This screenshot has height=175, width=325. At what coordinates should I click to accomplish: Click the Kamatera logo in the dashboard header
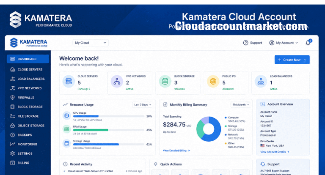(x=29, y=43)
